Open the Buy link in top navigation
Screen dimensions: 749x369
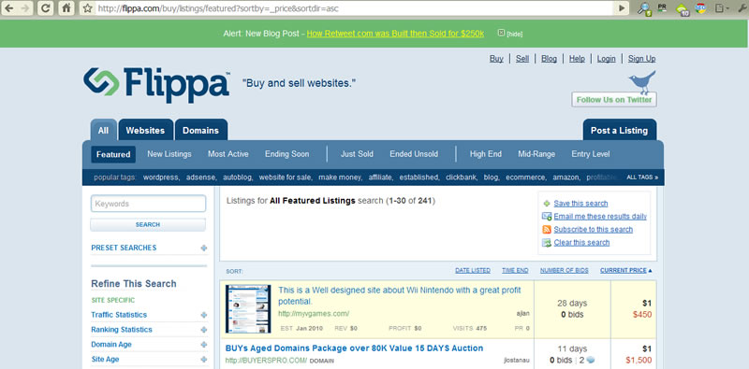[496, 59]
